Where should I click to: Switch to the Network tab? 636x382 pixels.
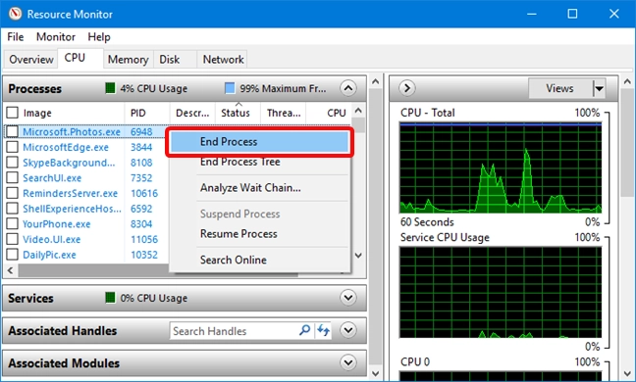[223, 60]
